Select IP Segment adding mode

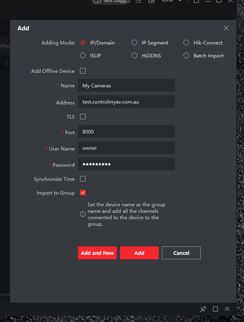coord(135,43)
